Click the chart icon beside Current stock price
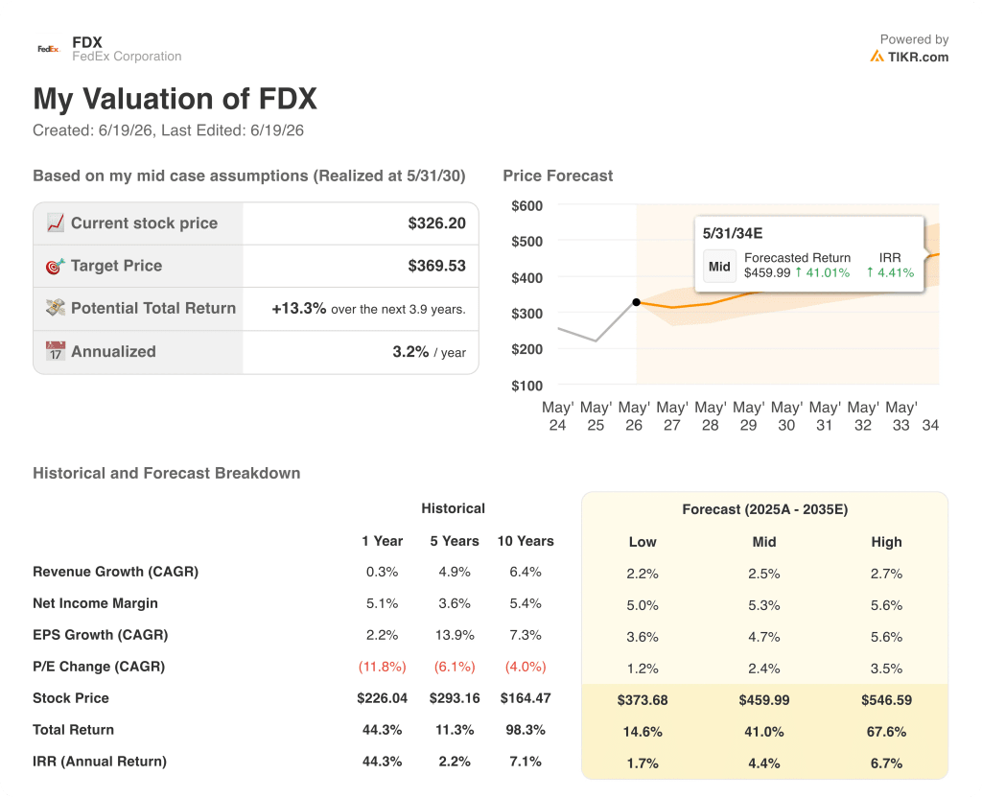 point(55,223)
